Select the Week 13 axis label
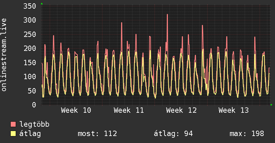 [x=234, y=110]
